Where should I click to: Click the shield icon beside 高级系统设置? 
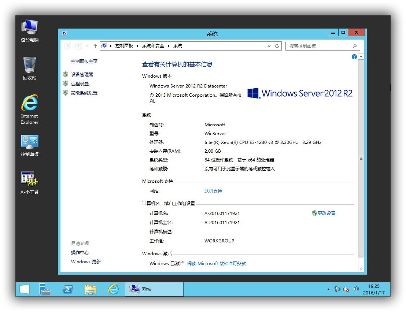[66, 93]
